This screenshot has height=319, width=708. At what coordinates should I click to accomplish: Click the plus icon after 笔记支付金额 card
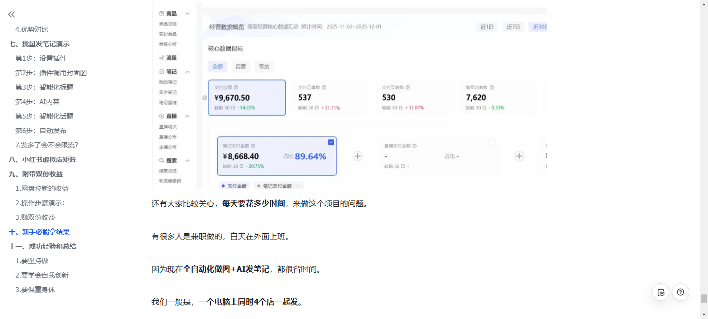pyautogui.click(x=358, y=156)
